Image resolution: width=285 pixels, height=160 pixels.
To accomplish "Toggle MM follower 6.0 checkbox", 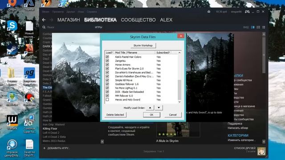I will [107, 96].
